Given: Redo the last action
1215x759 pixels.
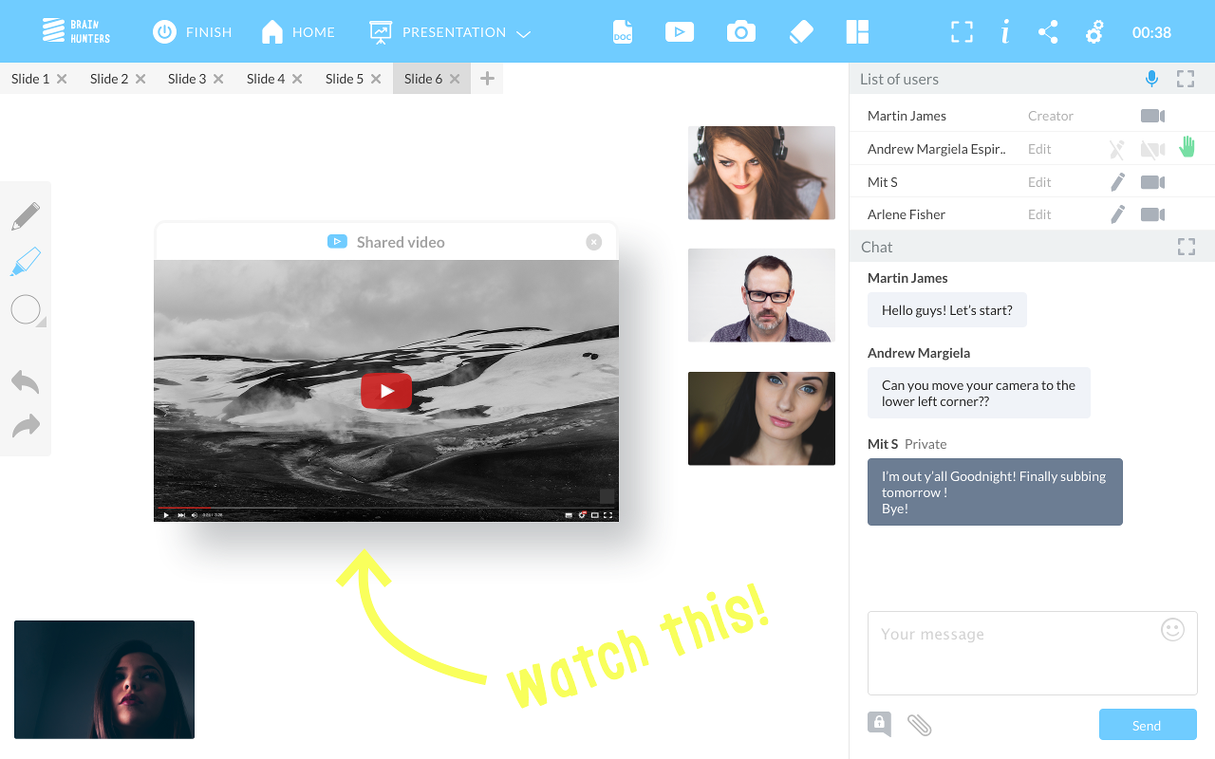Looking at the screenshot, I should coord(26,425).
